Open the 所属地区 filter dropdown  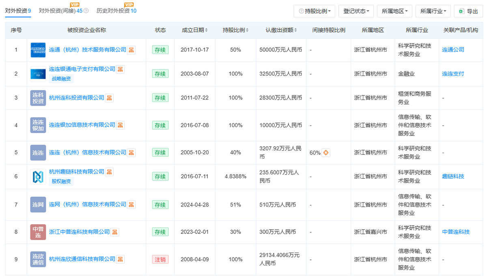(394, 11)
